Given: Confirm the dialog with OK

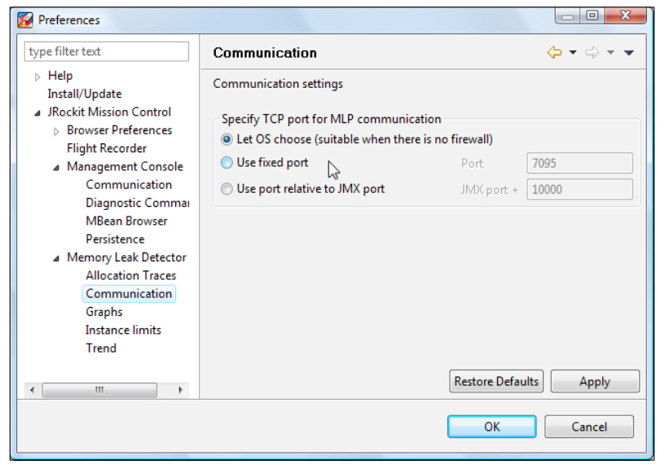Looking at the screenshot, I should 491,427.
